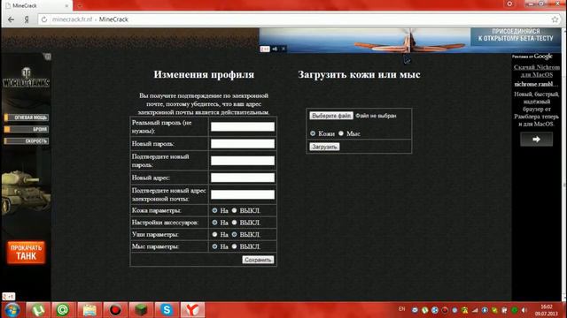This screenshot has height=318, width=567.
Task: Click the 'Загрузить кожи или мыс' heading
Action: tap(359, 74)
